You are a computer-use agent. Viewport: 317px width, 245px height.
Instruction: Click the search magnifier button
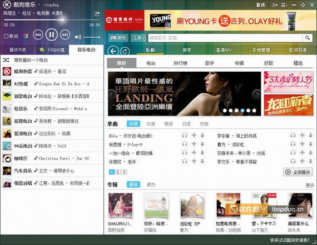coord(308,38)
